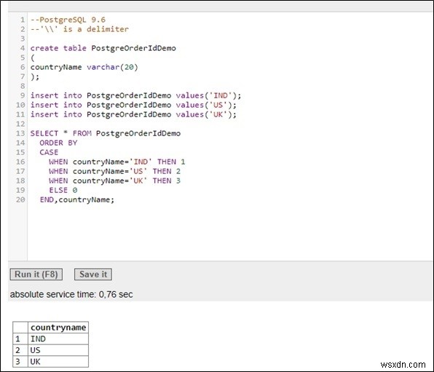Click the closing ); on line 7

[35, 76]
